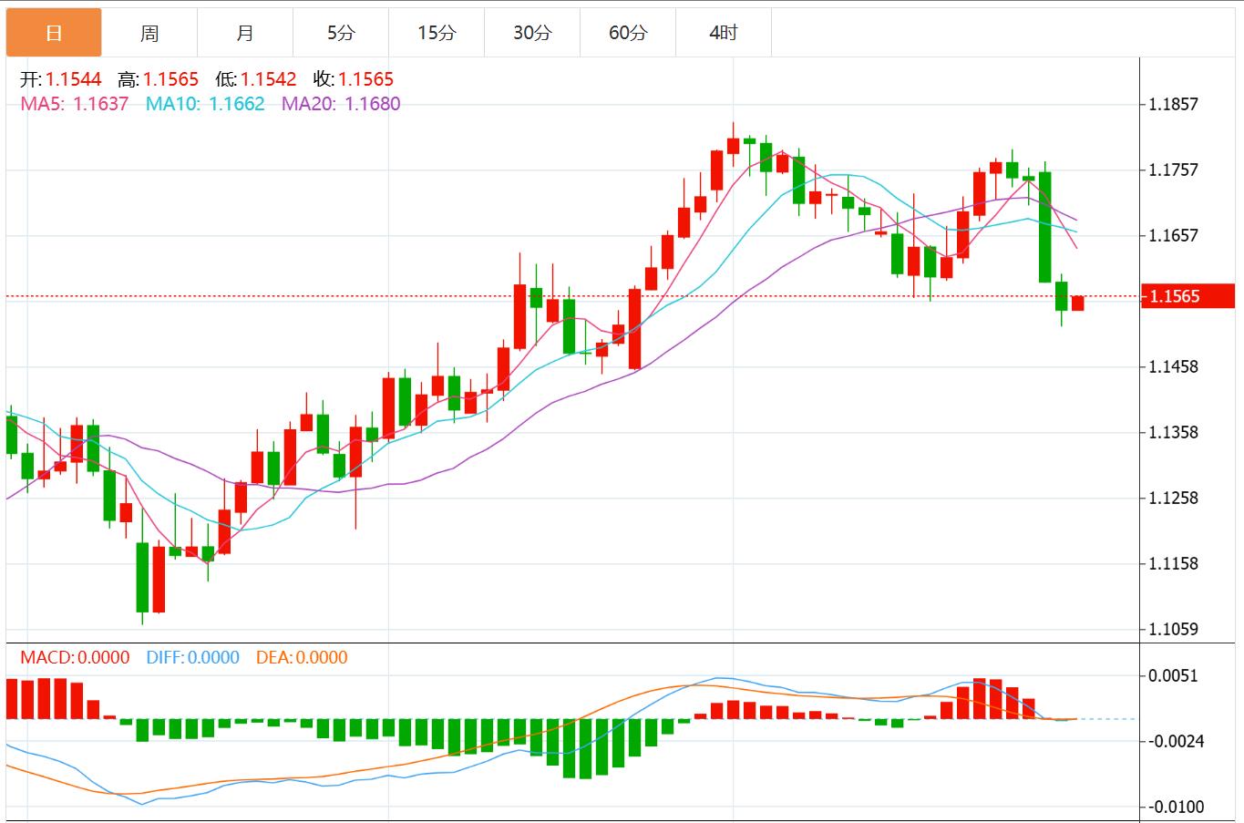Switch to the 60分 interval
Viewport: 1244px width, 823px height.
[628, 31]
